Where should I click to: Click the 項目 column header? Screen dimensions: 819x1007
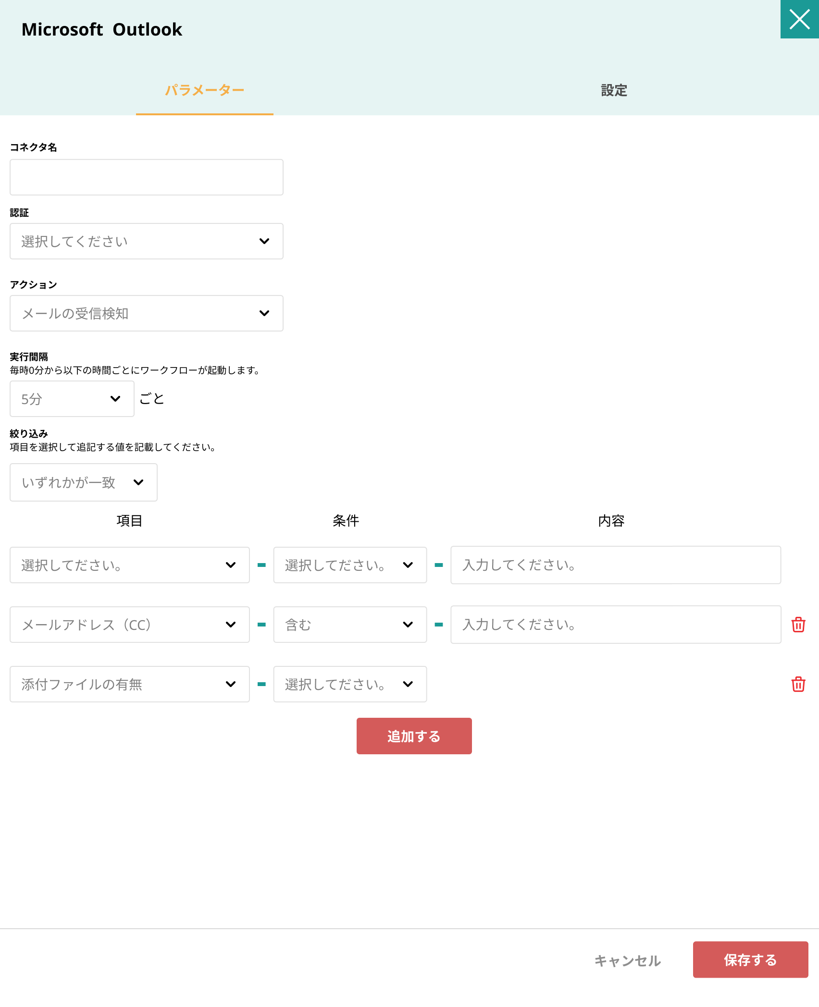click(x=129, y=521)
